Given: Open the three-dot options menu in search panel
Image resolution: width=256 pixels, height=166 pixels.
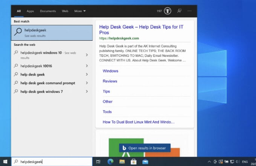Looking at the screenshot, I should pyautogui.click(x=189, y=11).
